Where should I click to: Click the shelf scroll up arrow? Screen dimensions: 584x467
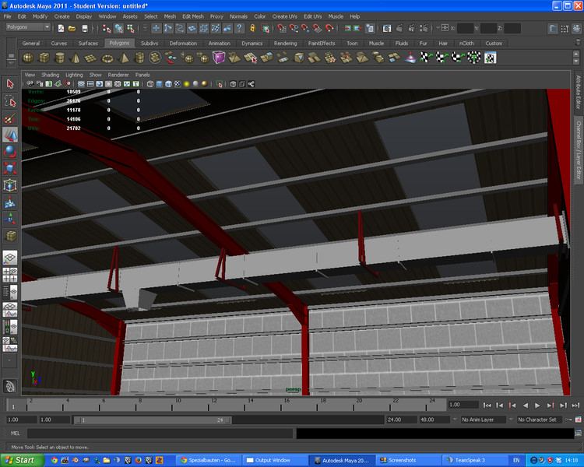point(576,54)
